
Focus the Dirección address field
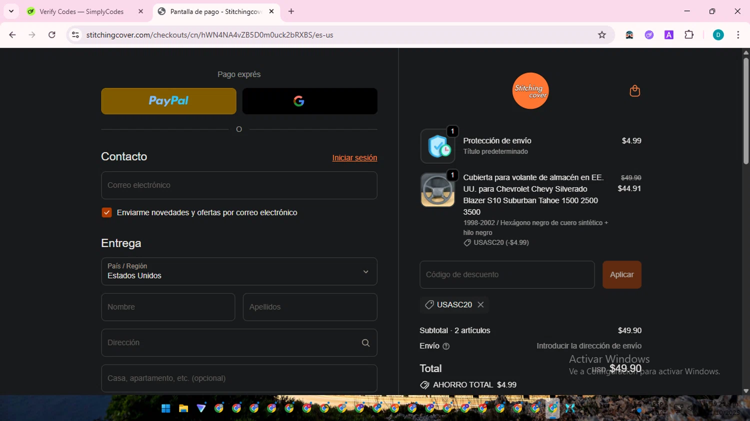click(239, 343)
